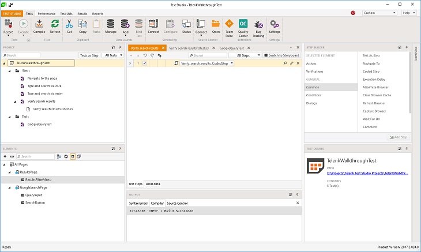Open the All Steps filter dropdown
Viewport: 421px width, 252px height.
tap(245, 55)
